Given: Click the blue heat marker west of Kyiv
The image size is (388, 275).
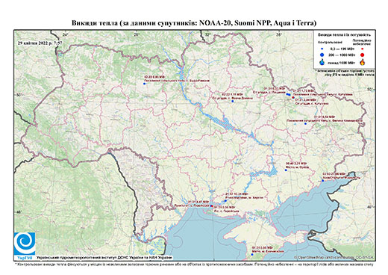Looking at the screenshot, I should [x=144, y=84].
